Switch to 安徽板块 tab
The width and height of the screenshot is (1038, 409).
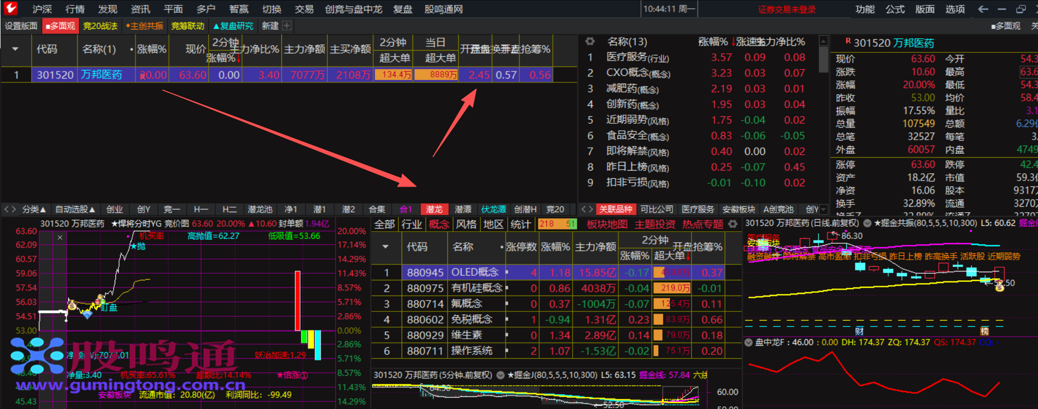[739, 209]
